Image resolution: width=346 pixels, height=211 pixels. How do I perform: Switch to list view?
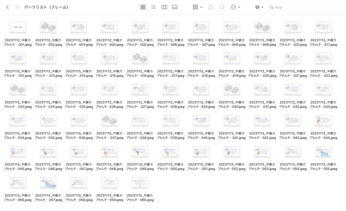(x=153, y=7)
